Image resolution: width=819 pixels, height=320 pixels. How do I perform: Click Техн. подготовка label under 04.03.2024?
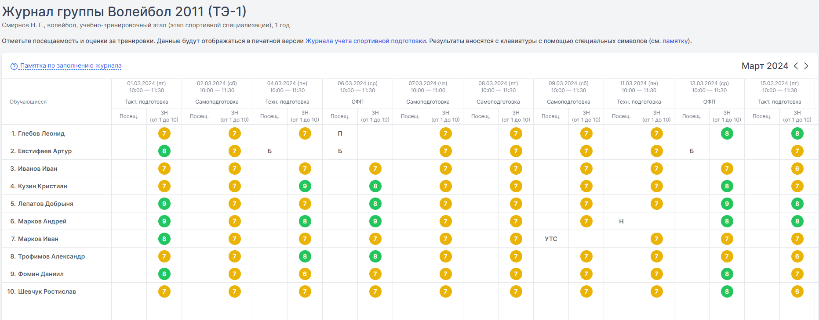(x=287, y=102)
